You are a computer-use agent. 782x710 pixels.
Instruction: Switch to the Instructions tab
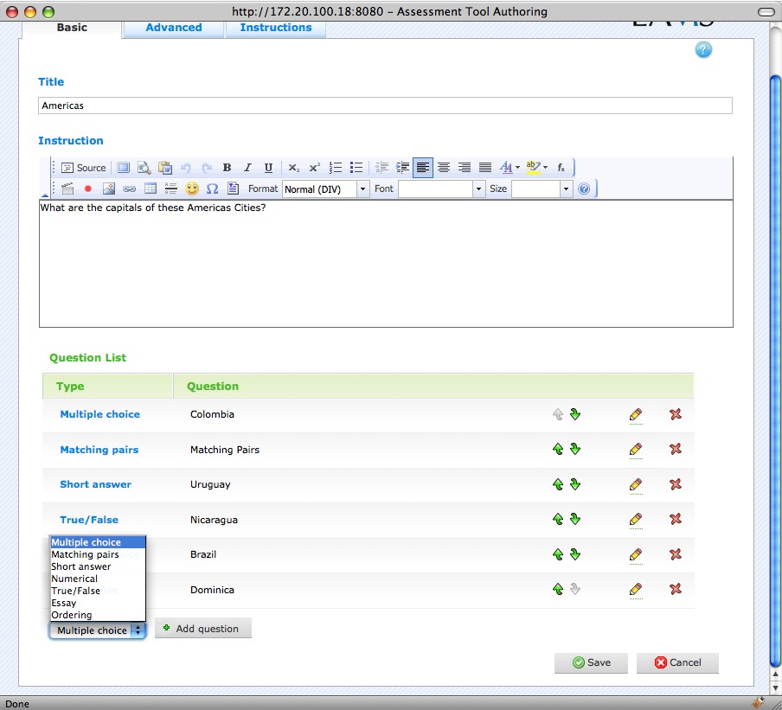pyautogui.click(x=276, y=28)
